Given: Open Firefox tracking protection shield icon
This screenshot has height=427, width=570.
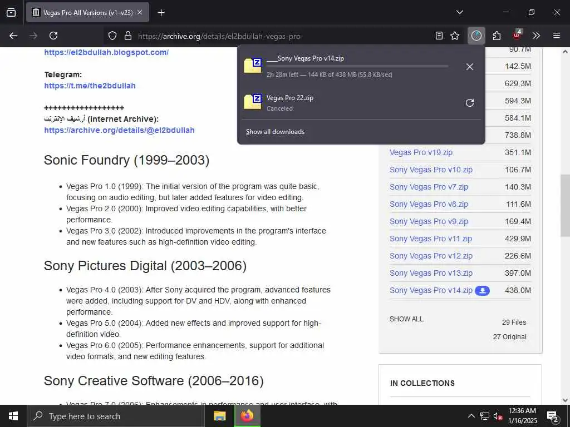Looking at the screenshot, I should click(x=112, y=36).
